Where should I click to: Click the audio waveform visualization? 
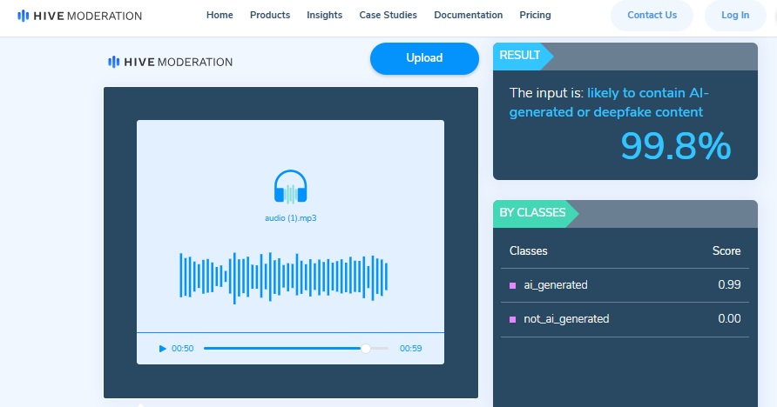tap(283, 278)
